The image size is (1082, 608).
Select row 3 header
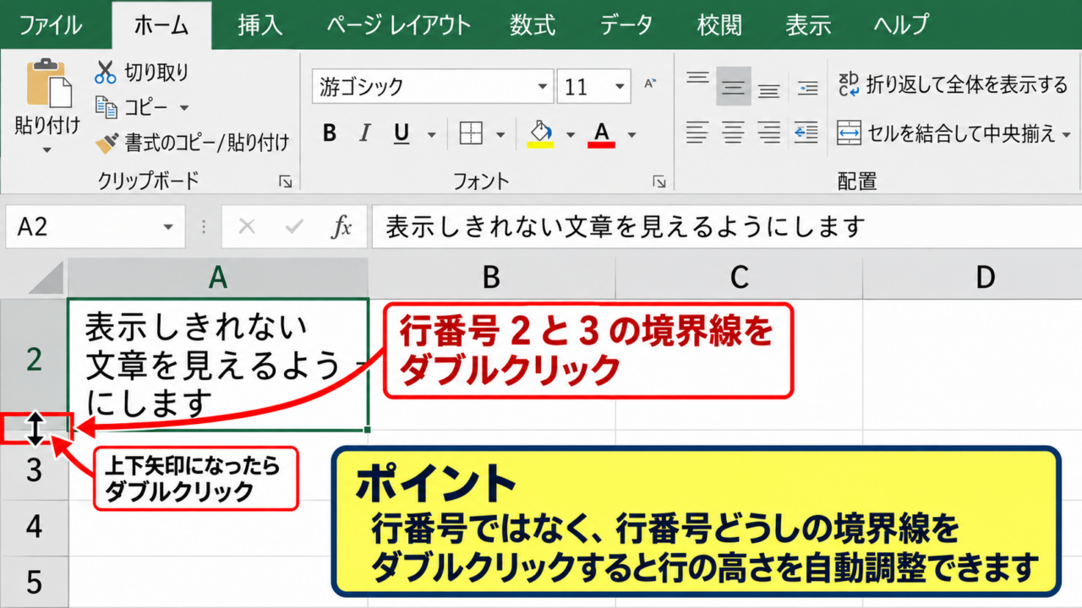34,470
